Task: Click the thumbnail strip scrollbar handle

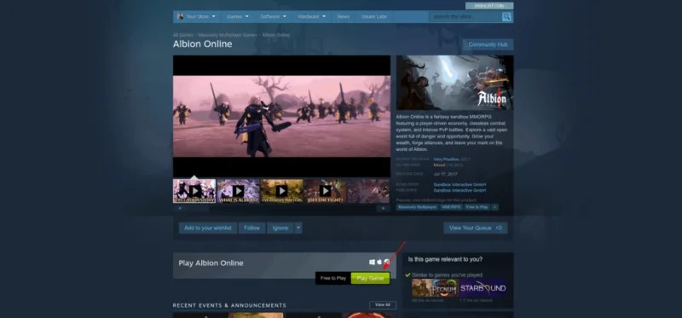Action: (x=198, y=208)
